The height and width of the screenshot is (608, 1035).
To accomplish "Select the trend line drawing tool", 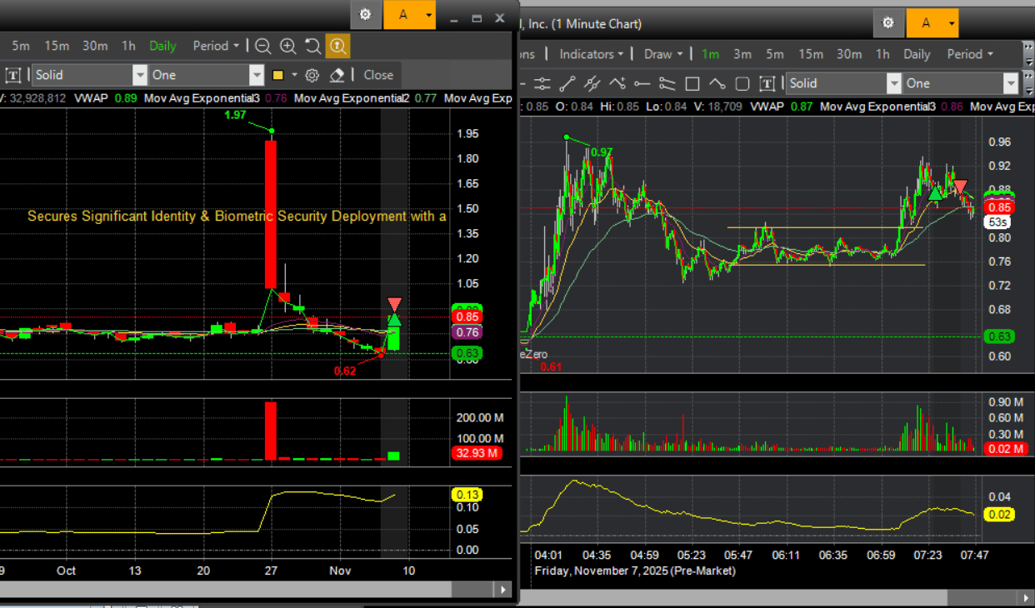I will 567,83.
